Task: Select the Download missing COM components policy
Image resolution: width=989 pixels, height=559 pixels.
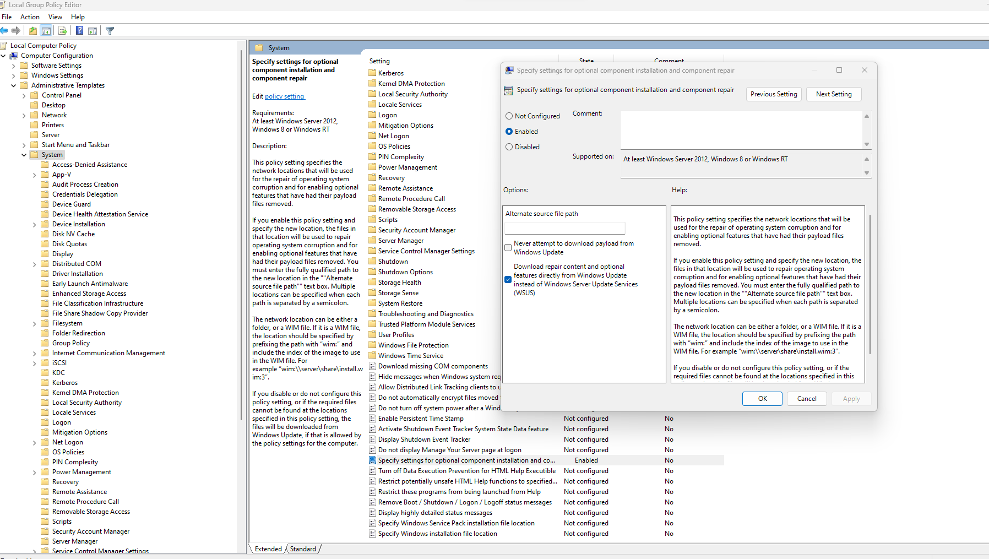Action: point(433,366)
